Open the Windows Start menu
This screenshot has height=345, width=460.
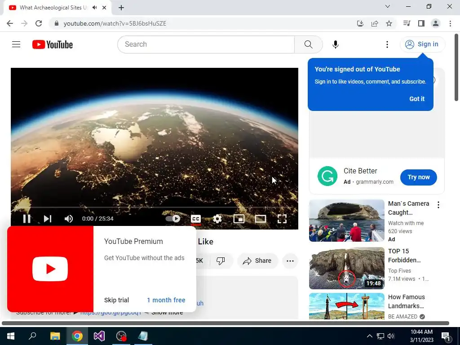tap(11, 336)
